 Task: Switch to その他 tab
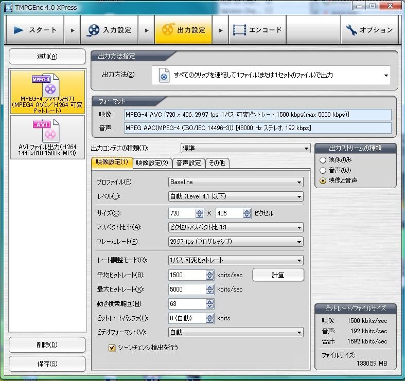(217, 163)
